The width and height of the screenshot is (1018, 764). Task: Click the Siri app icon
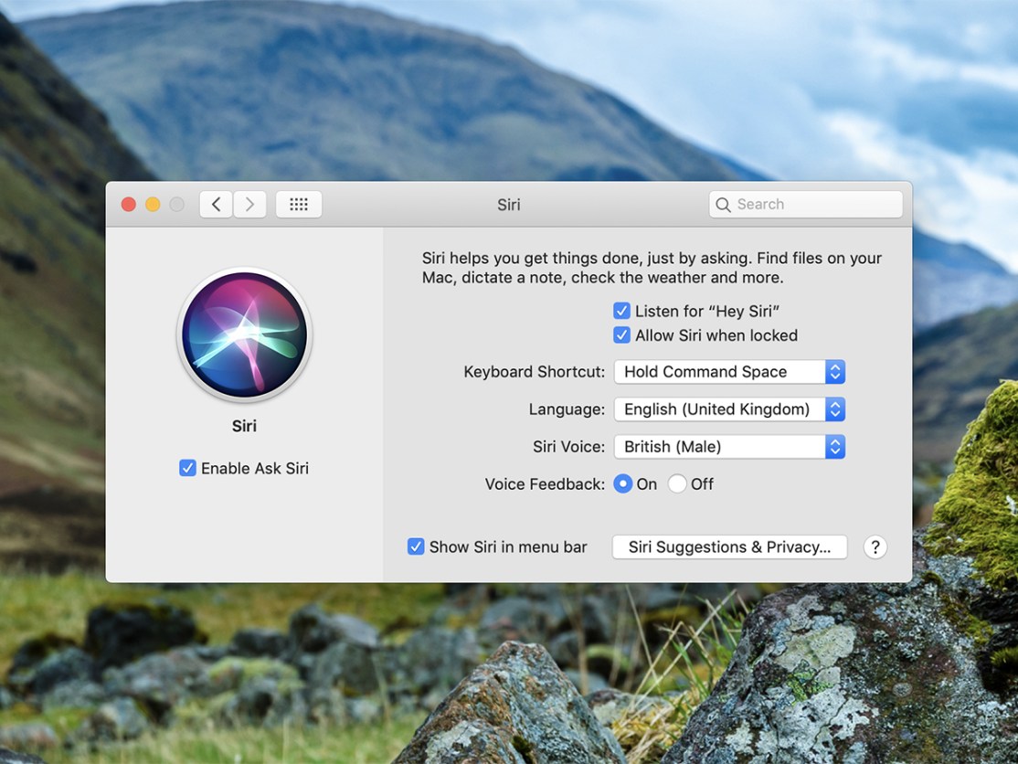pos(244,334)
